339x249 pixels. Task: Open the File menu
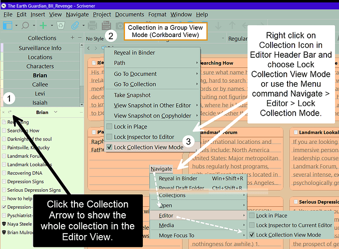click(8, 14)
